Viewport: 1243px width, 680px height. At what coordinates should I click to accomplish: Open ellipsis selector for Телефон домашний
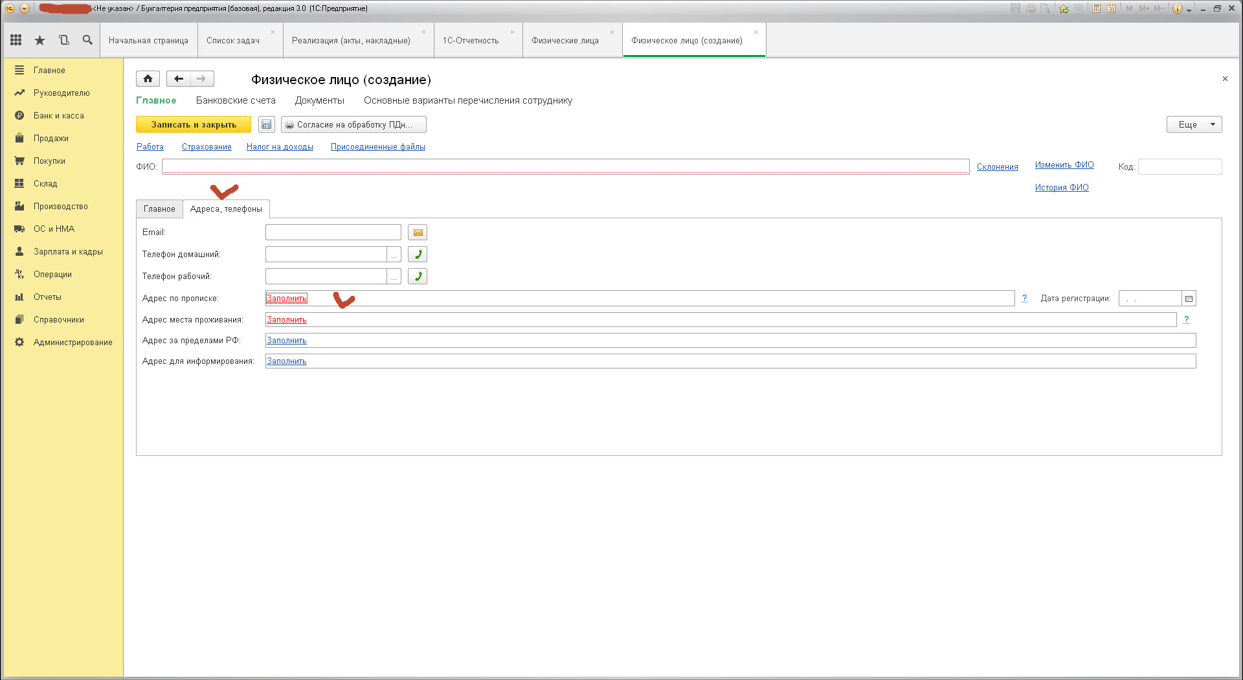point(394,255)
